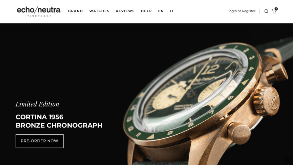This screenshot has width=293, height=165.
Task: Click the Limited Edition italic text
Action: [37, 104]
